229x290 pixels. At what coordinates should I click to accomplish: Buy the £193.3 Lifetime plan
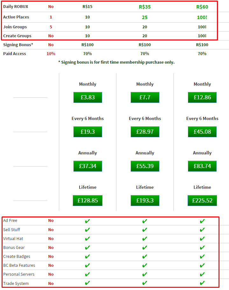pos(145,201)
